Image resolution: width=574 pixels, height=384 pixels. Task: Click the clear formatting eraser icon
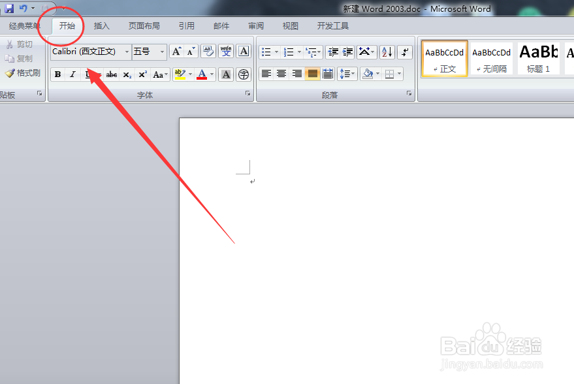tap(208, 51)
